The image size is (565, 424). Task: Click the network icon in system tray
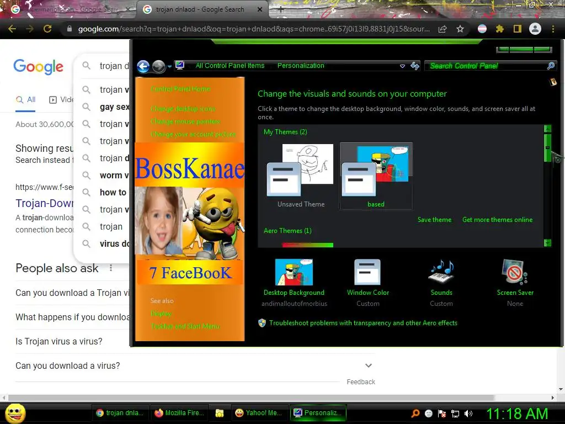pos(455,414)
